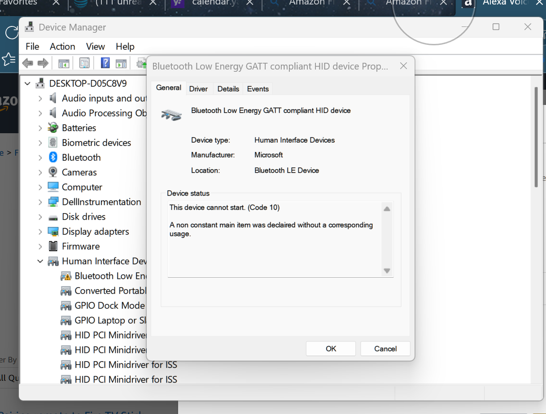
Task: Click the Device status scroll down arrow
Action: (x=387, y=271)
